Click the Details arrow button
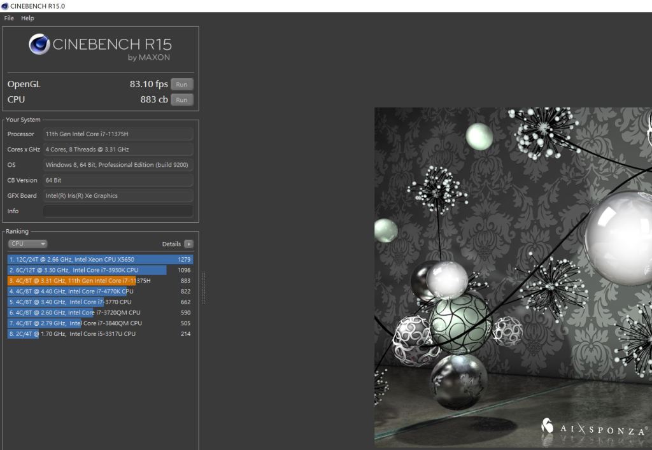The width and height of the screenshot is (652, 450). pos(188,244)
